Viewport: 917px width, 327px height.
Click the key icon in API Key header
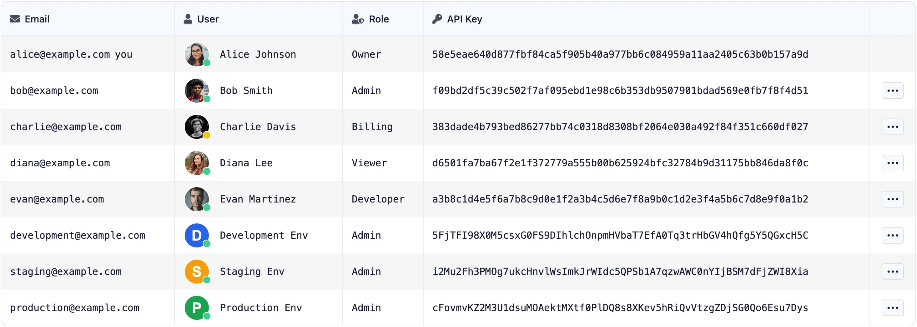[437, 19]
